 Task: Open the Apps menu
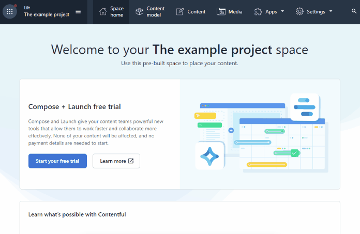(269, 12)
